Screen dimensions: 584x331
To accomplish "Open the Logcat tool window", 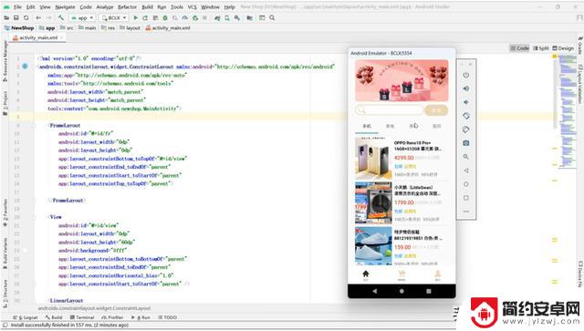I will pos(26,317).
